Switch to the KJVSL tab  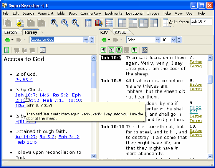(121, 32)
